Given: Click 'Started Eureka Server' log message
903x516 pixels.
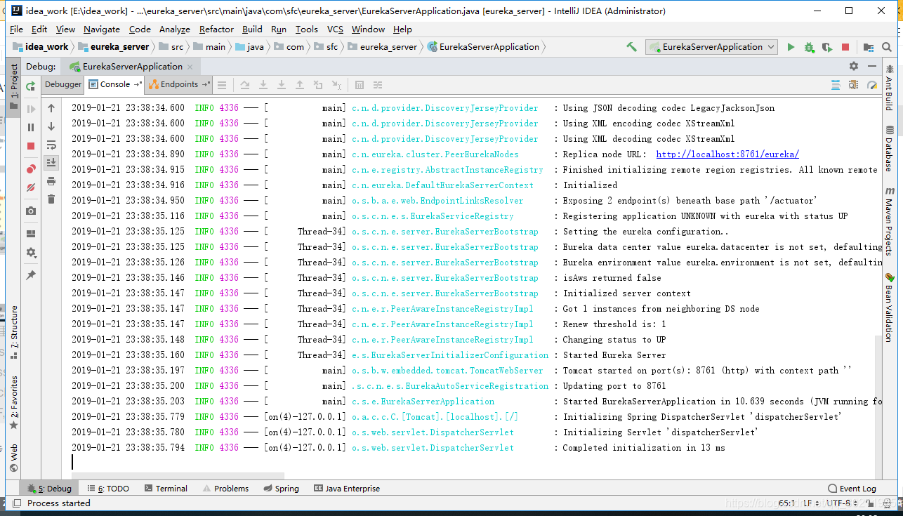Looking at the screenshot, I should 614,355.
